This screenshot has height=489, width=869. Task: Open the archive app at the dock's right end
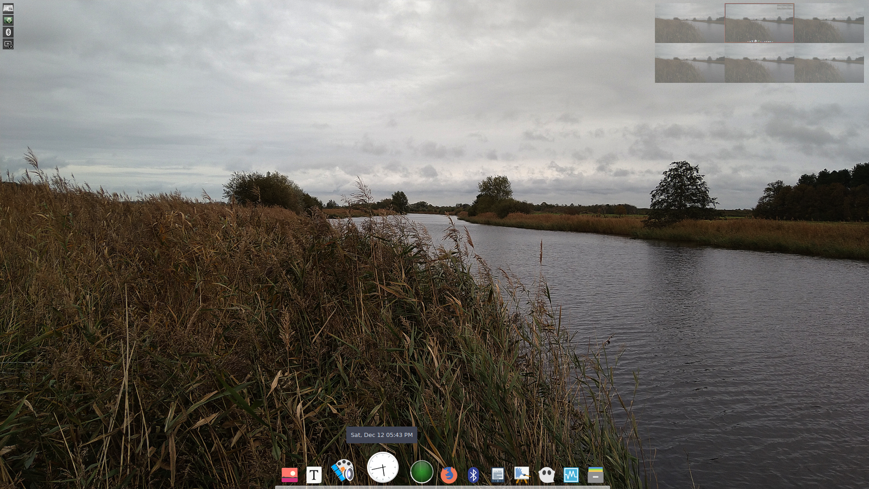tap(595, 474)
